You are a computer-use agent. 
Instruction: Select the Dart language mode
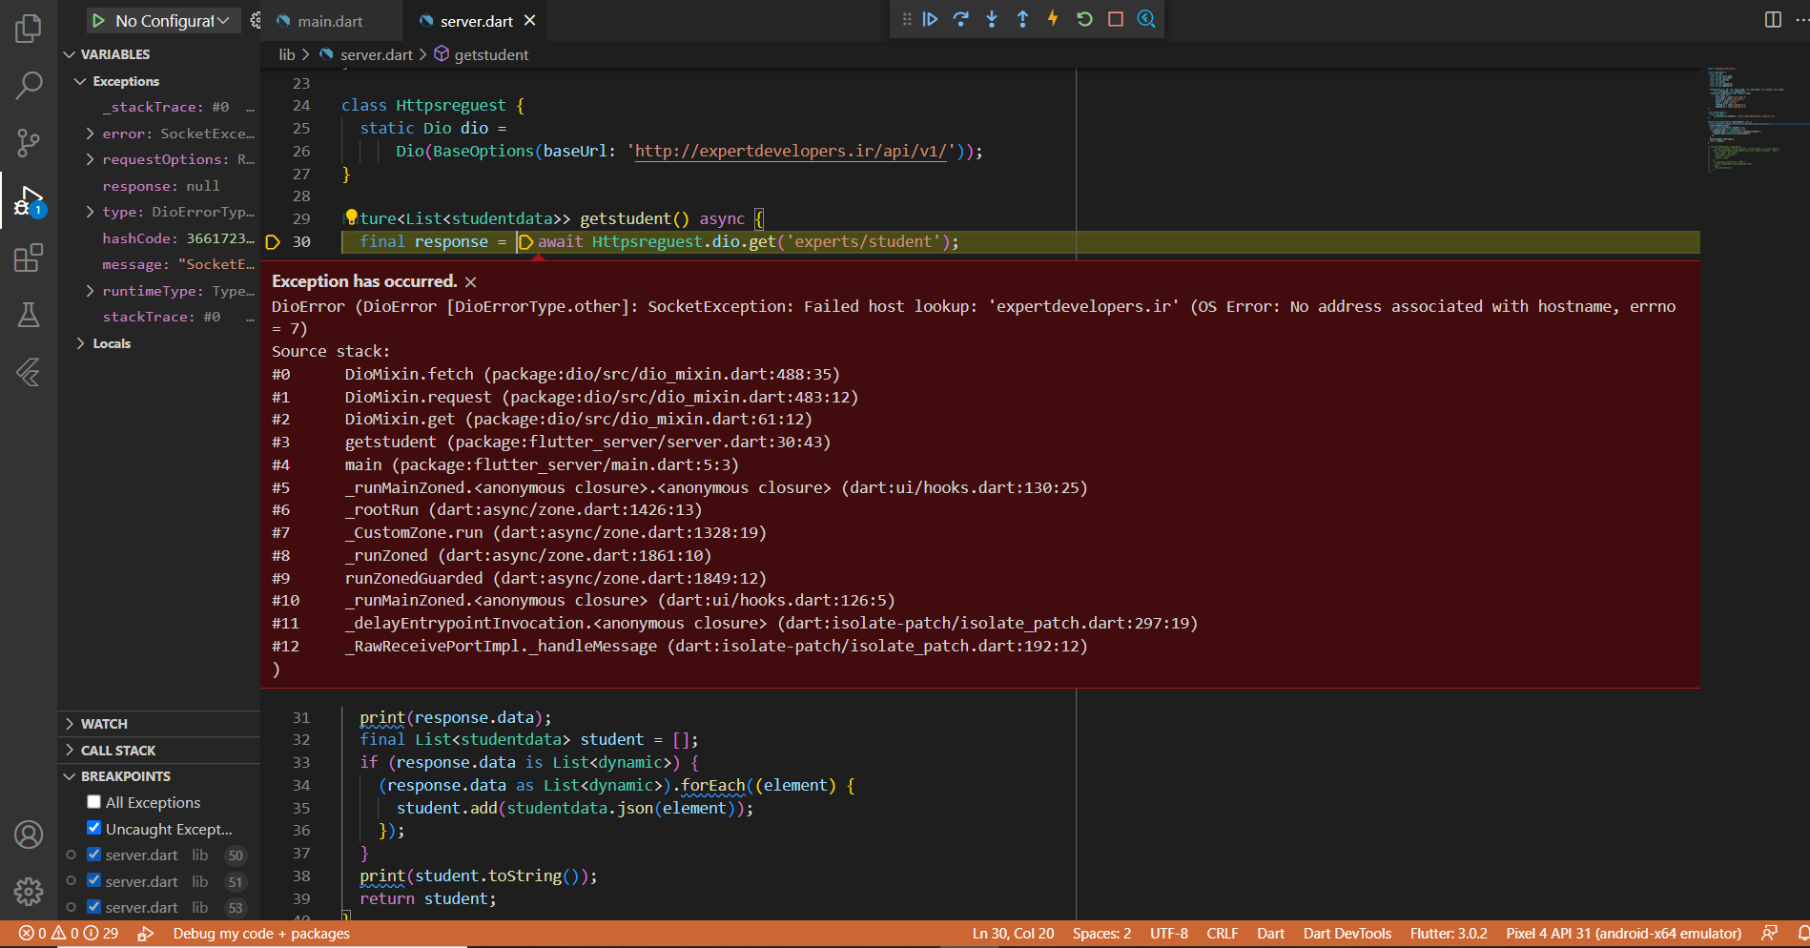pos(1270,933)
